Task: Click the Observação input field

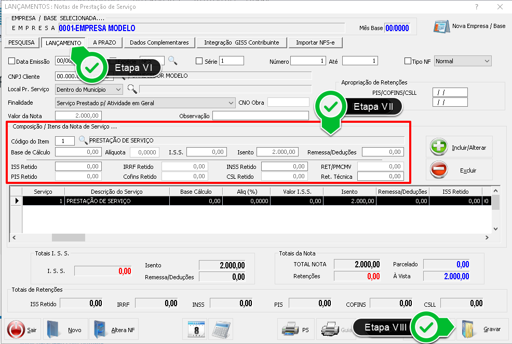Action: [260, 116]
